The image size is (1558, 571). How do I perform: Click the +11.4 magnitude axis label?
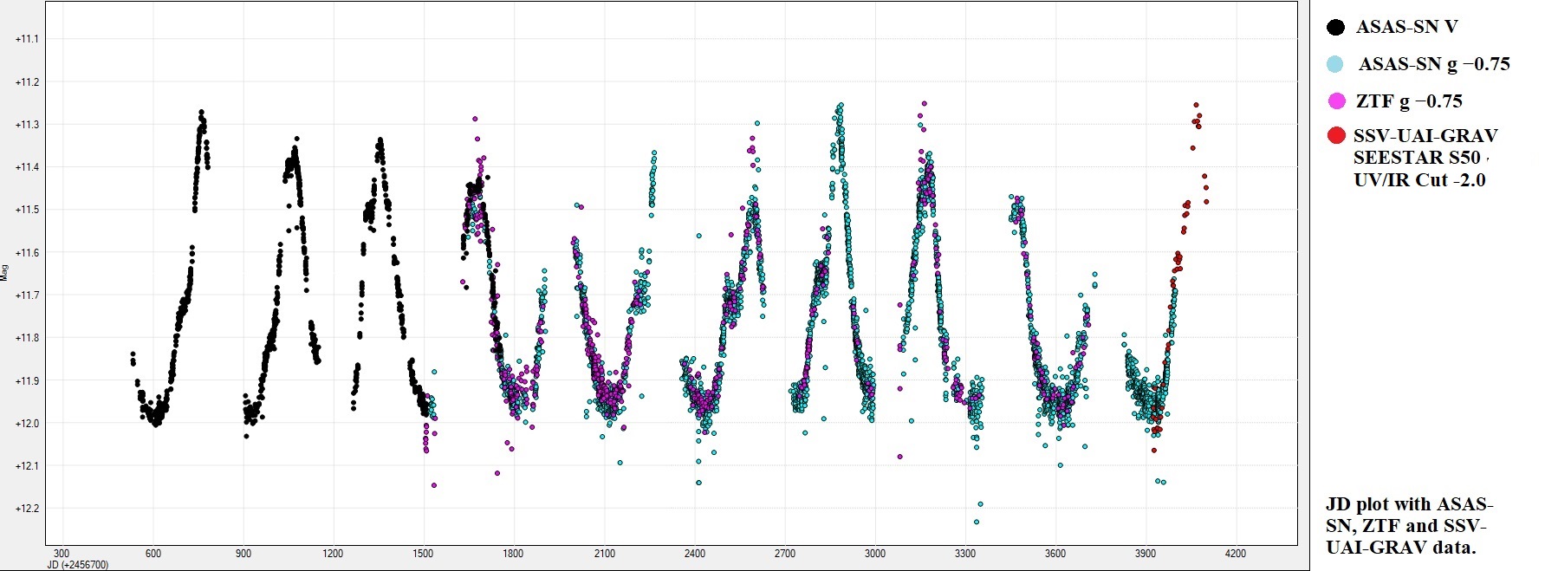(27, 167)
